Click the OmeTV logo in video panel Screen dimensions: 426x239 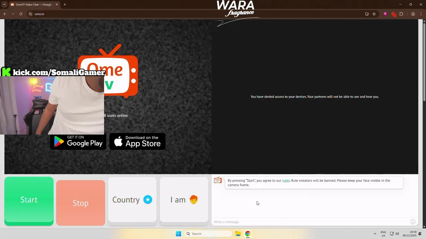(108, 71)
